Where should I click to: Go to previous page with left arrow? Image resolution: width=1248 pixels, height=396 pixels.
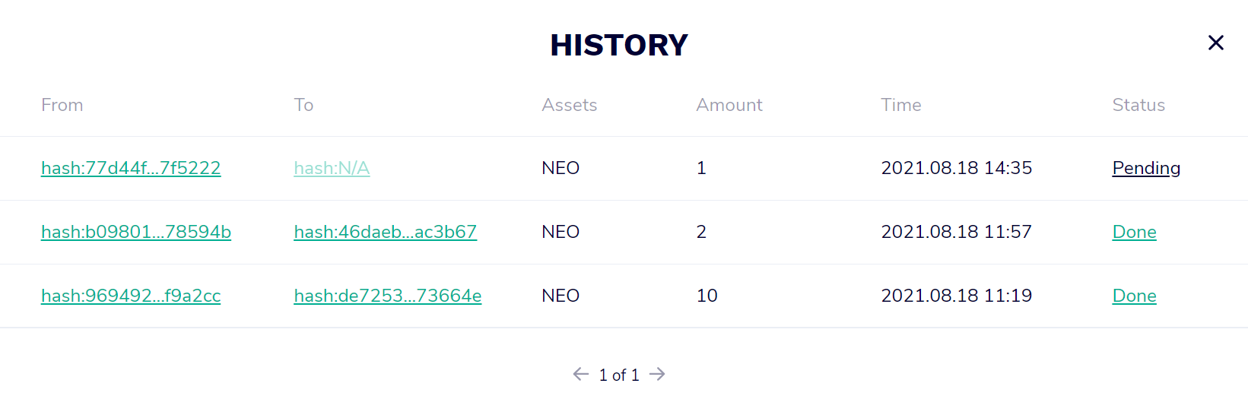click(581, 374)
